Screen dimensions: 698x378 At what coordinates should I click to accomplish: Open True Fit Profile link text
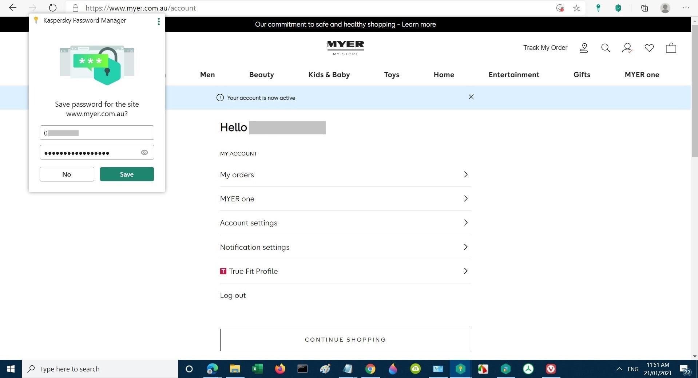point(253,271)
